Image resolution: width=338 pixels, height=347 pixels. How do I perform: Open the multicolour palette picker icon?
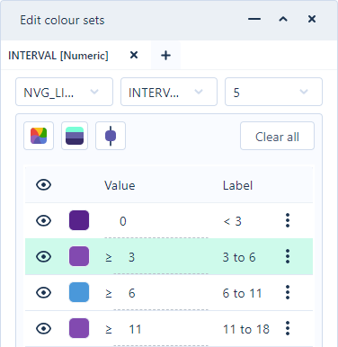39,136
